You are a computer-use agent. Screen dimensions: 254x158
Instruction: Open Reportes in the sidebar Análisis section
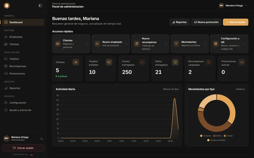tap(23, 88)
